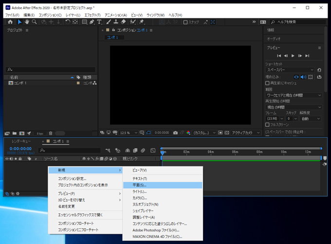Toggle the スナップ checkbox

[x=185, y=22]
